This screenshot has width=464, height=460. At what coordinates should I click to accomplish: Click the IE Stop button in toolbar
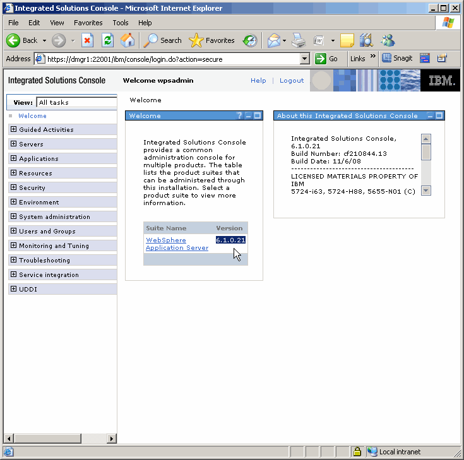[x=87, y=40]
